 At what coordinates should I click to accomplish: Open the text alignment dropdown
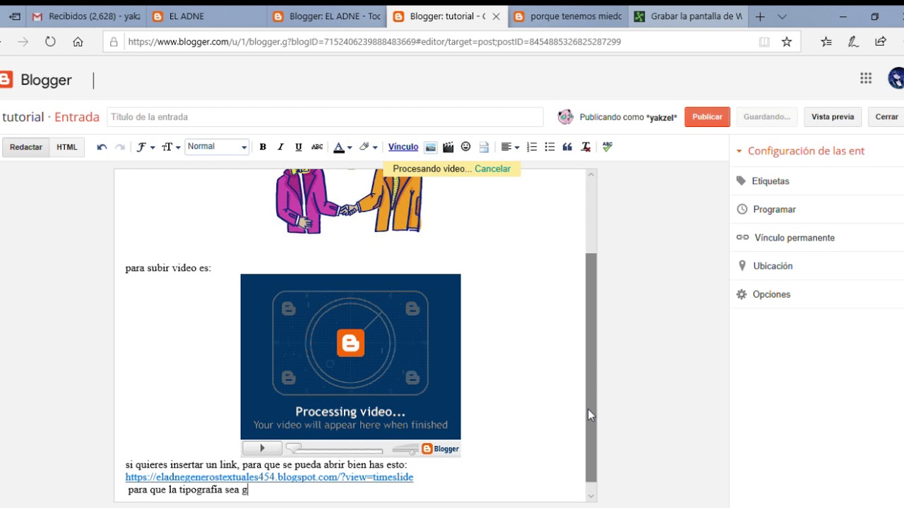510,147
